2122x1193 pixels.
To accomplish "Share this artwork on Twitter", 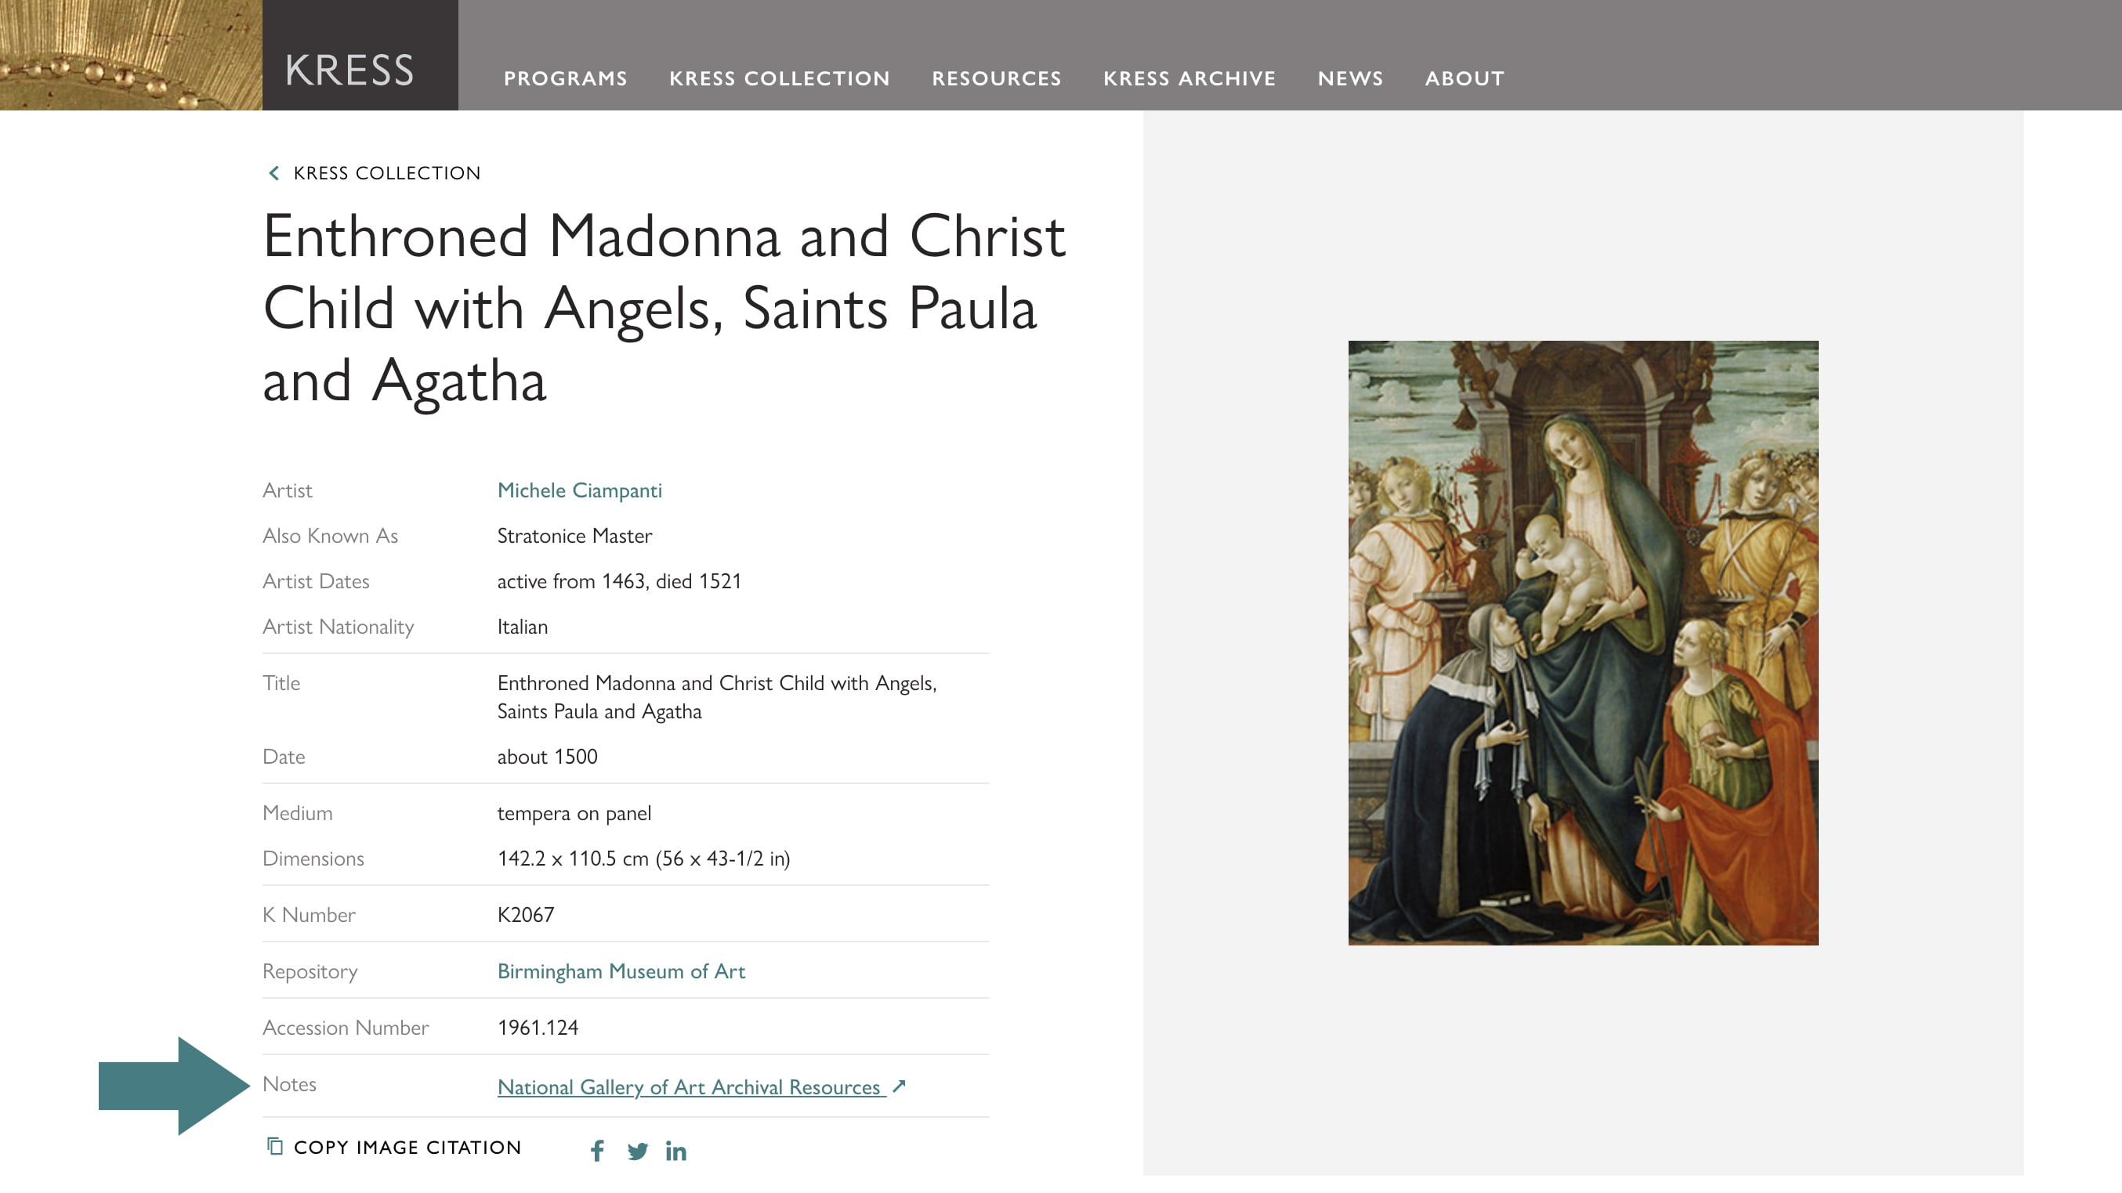I will [637, 1151].
